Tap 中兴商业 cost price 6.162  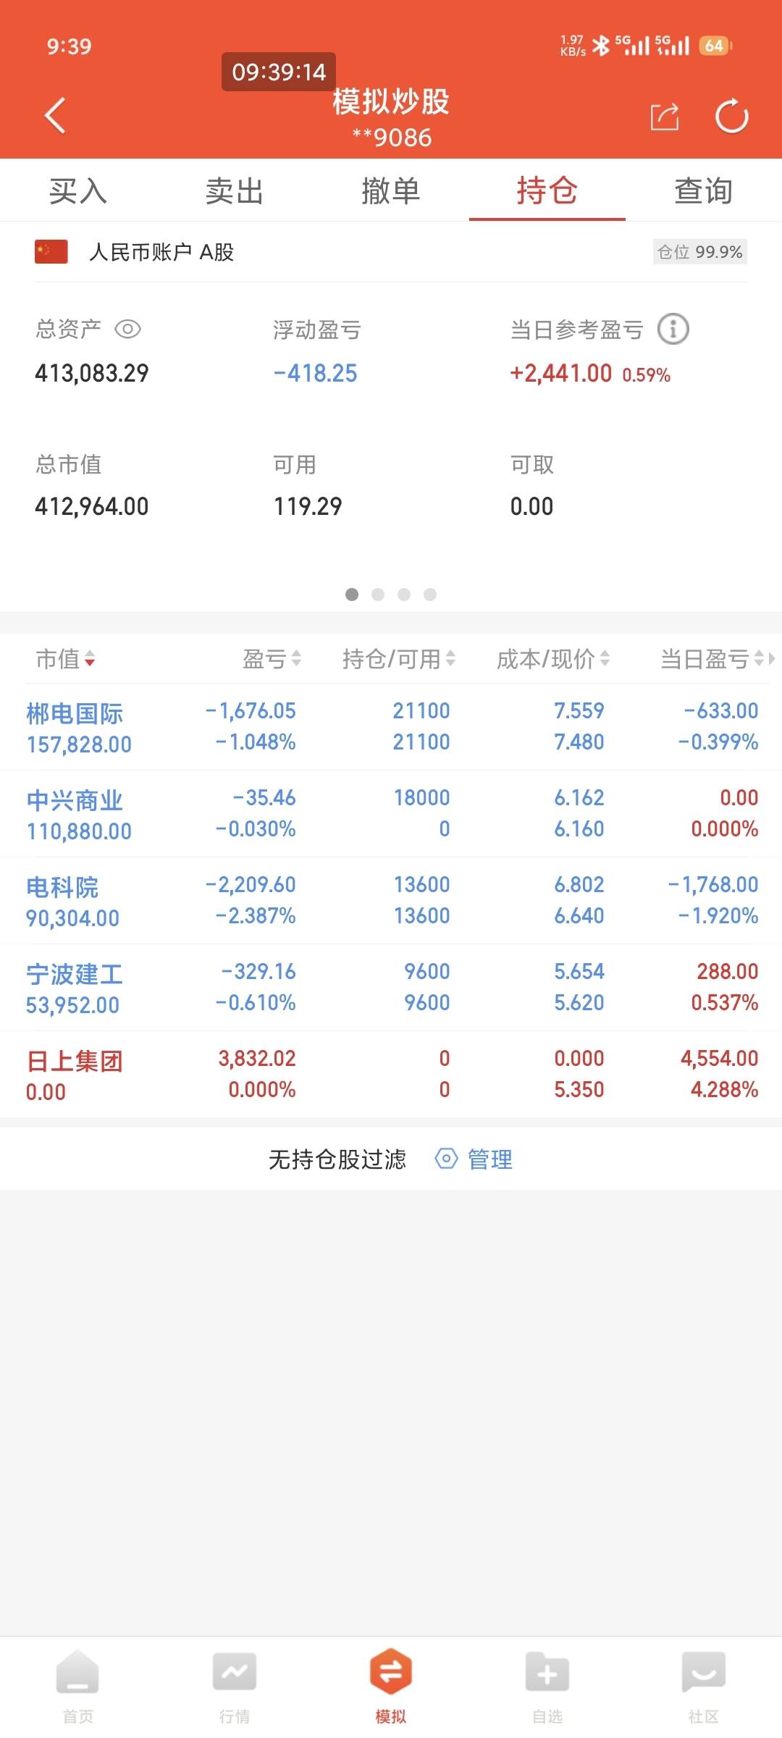point(579,797)
